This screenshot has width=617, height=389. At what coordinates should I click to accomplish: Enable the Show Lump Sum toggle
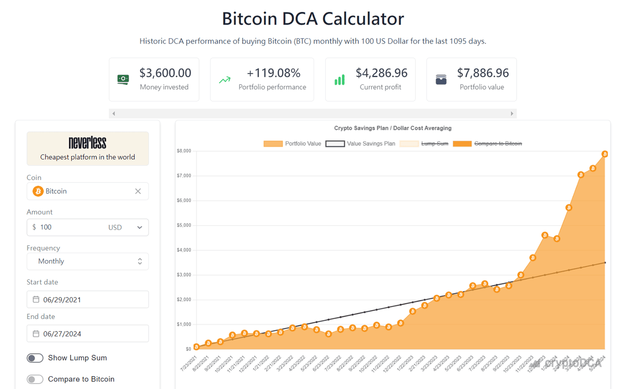point(35,358)
